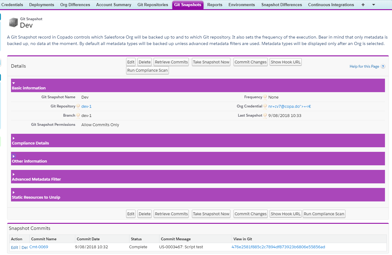Open the Credentials tab
This screenshot has width=392, height=255.
[12, 5]
